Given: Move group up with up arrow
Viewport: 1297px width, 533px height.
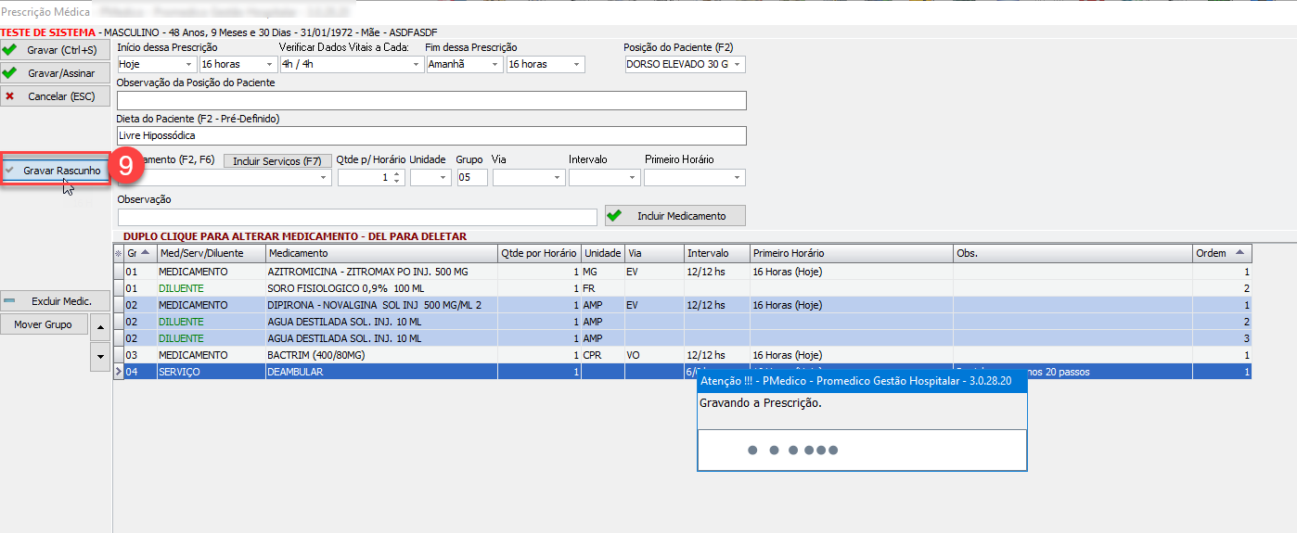Looking at the screenshot, I should (100, 324).
